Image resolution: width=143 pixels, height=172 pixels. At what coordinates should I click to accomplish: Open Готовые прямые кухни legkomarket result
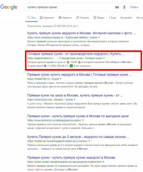76,54
